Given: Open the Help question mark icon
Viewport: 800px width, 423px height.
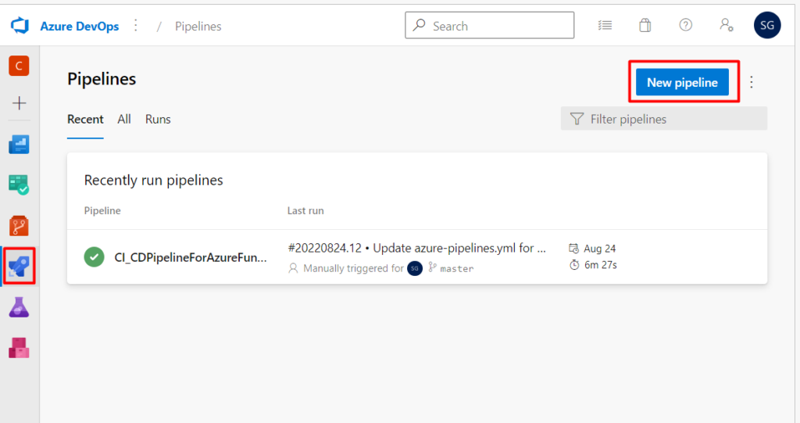Looking at the screenshot, I should 686,25.
